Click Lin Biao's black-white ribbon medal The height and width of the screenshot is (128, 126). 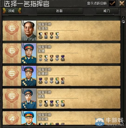(x=46, y=103)
